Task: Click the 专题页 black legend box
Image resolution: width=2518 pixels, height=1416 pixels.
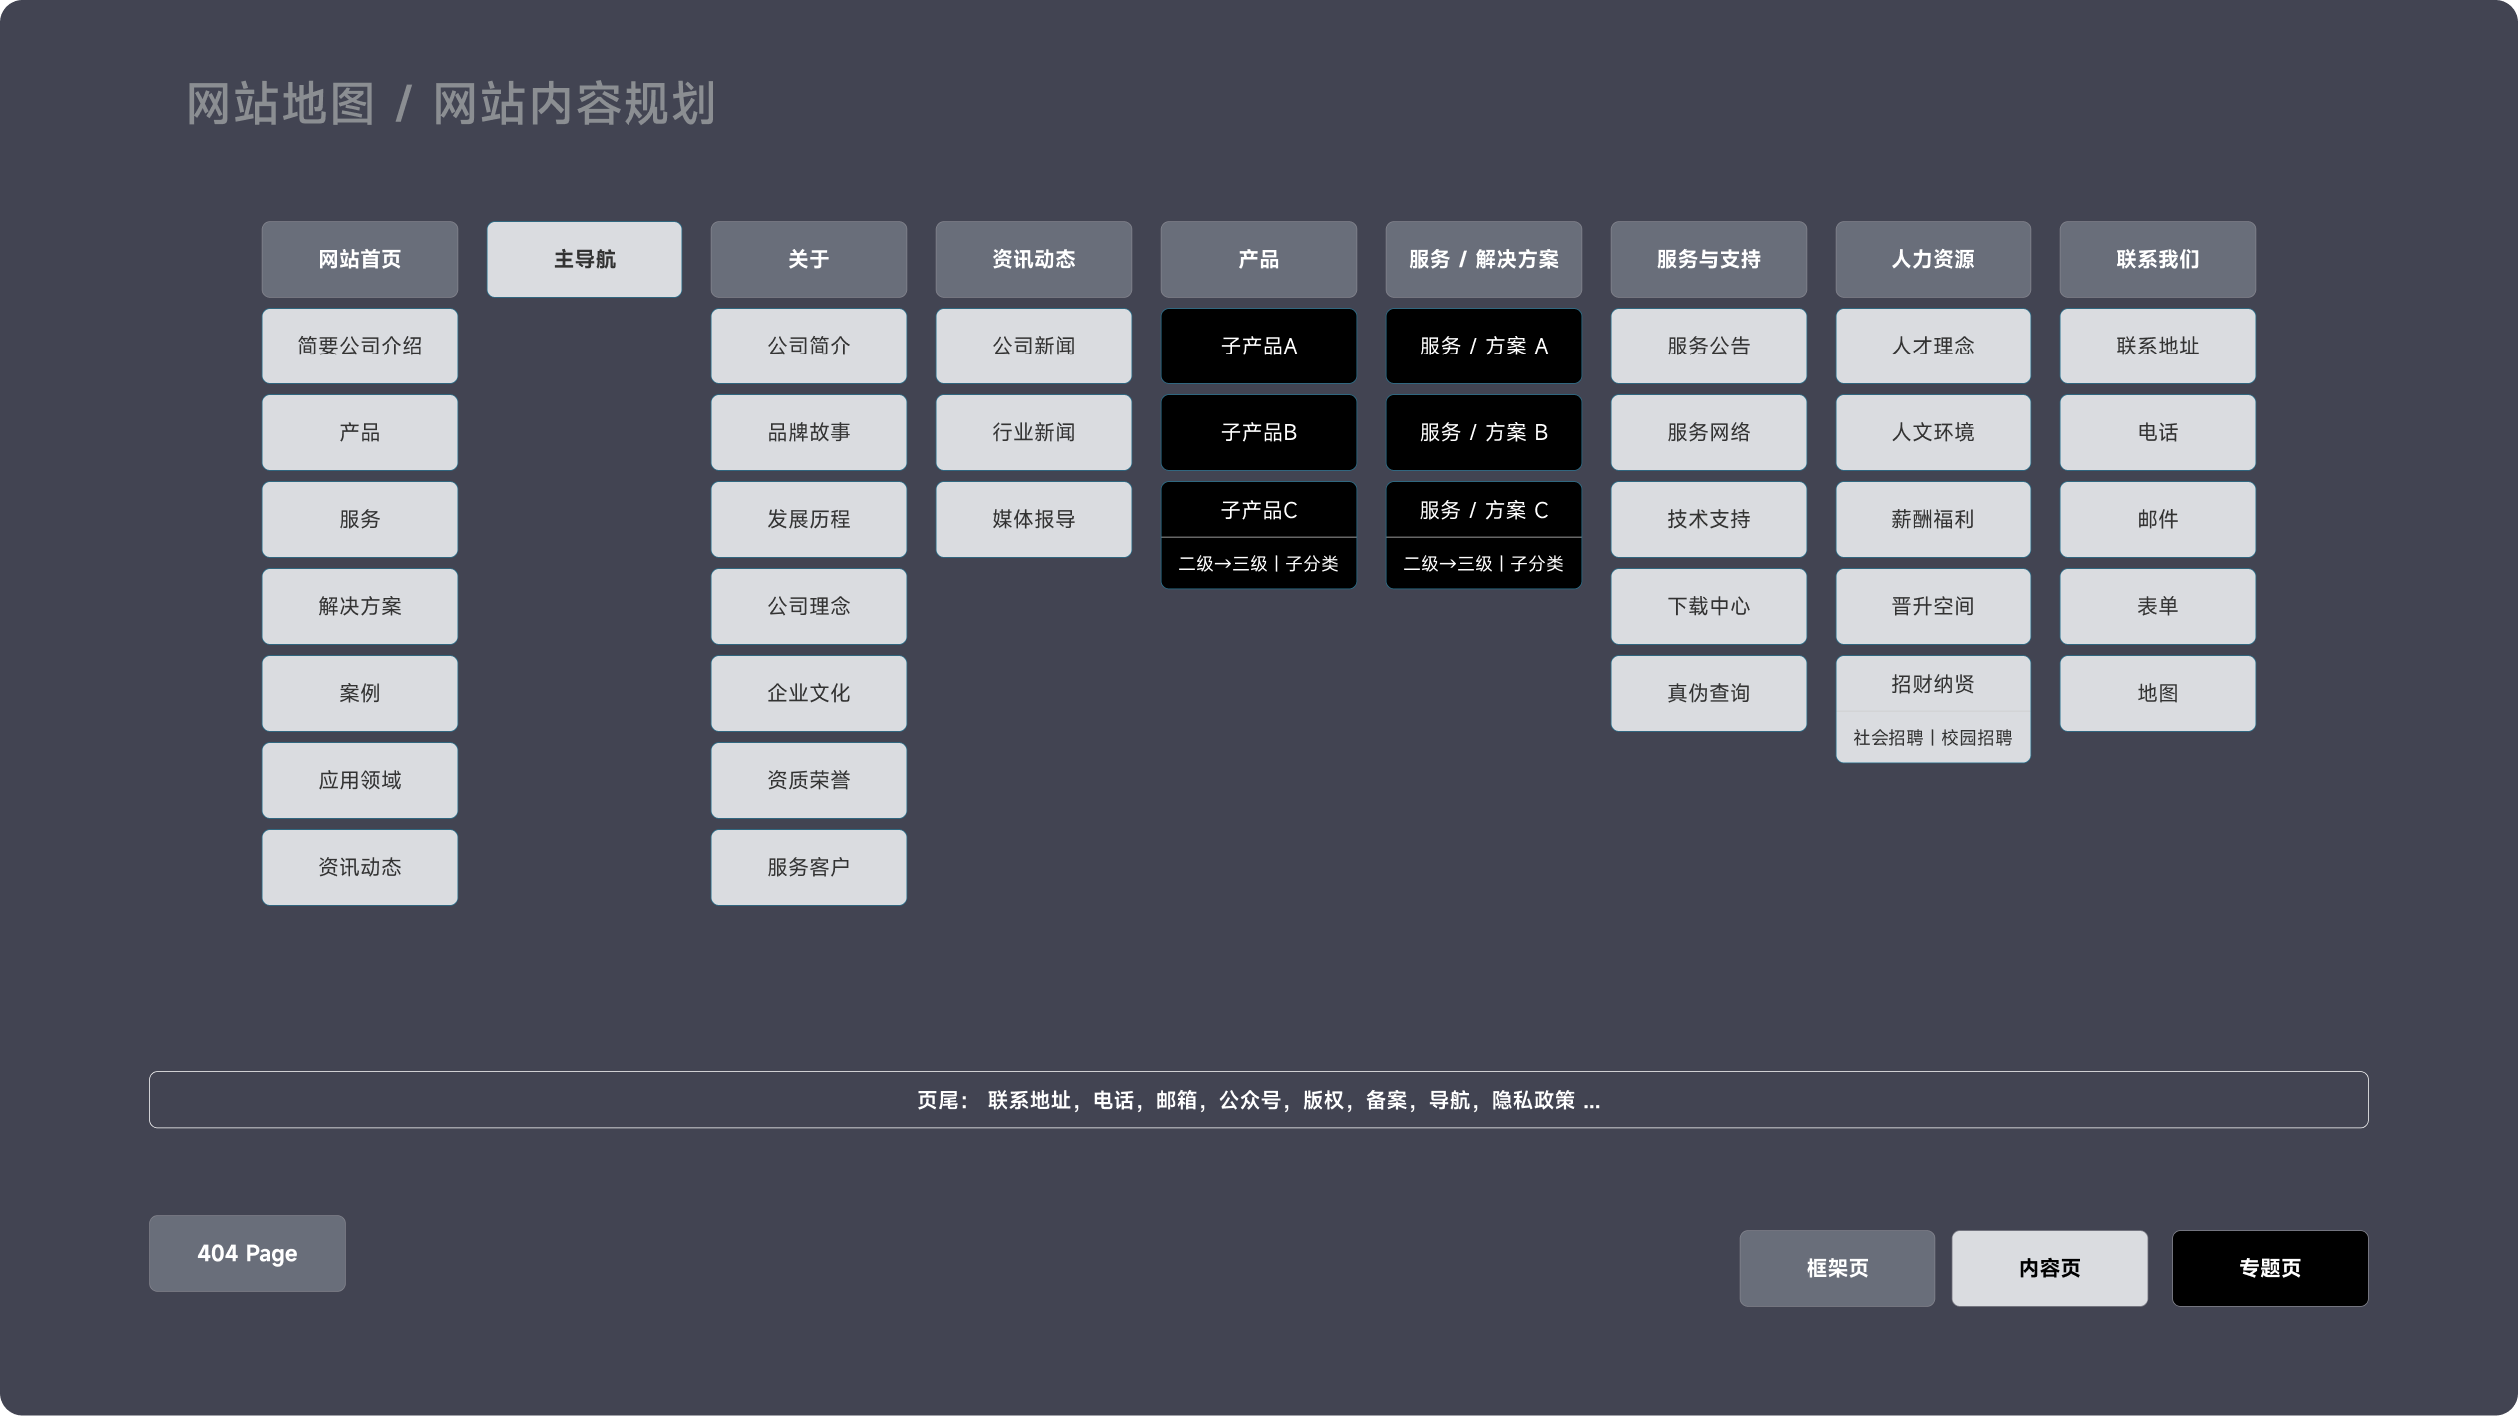Action: pyautogui.click(x=2269, y=1268)
